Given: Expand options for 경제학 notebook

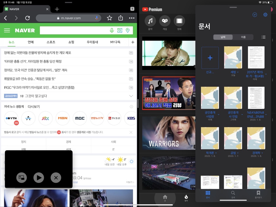Looking at the screenshot, I should click(262, 153).
